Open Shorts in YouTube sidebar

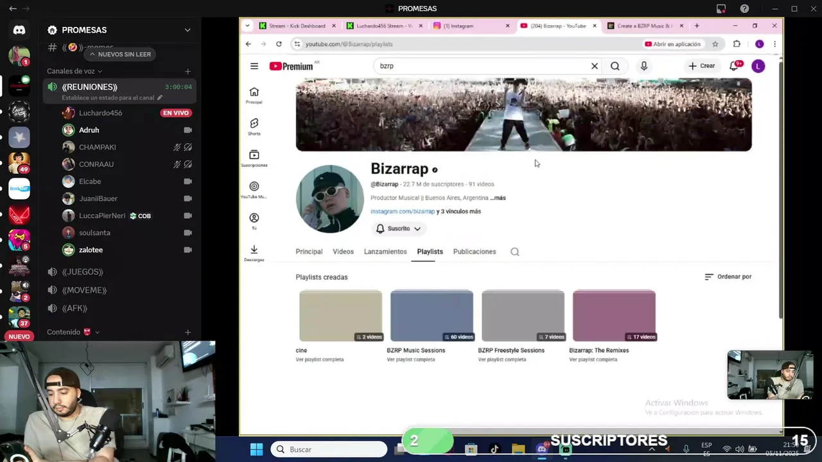coord(254,126)
